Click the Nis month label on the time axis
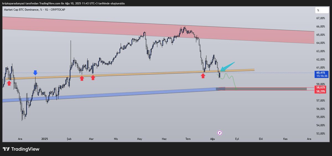Image resolution: width=332 pixels, height=156 pixels. tap(116, 139)
